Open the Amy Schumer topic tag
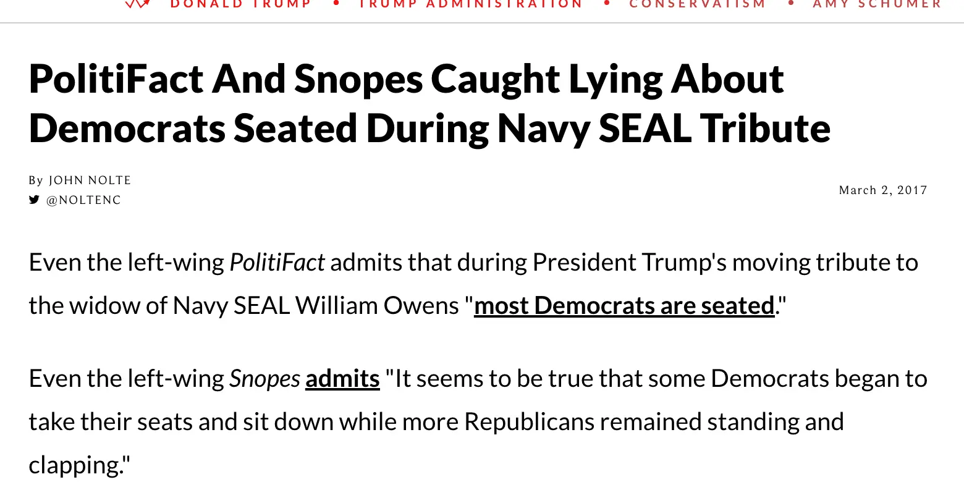 (877, 4)
